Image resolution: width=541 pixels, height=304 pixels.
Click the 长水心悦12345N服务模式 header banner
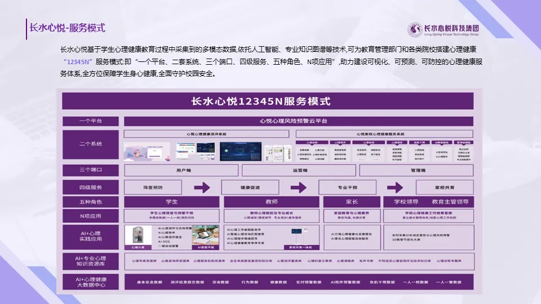point(268,101)
